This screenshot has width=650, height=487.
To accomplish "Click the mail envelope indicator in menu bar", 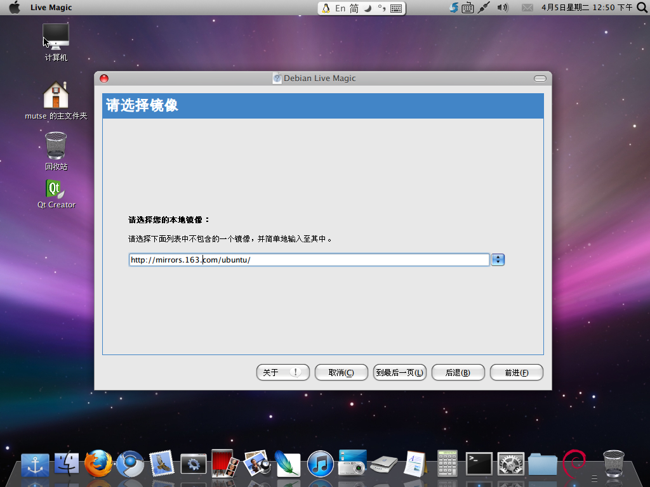I will tap(527, 8).
